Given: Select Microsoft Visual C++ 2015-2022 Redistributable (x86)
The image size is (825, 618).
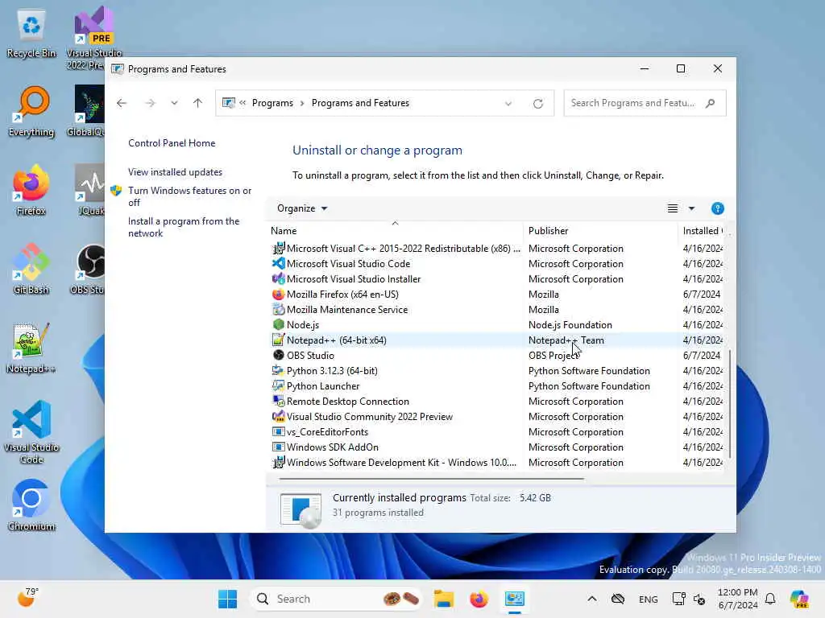Looking at the screenshot, I should point(496,249).
